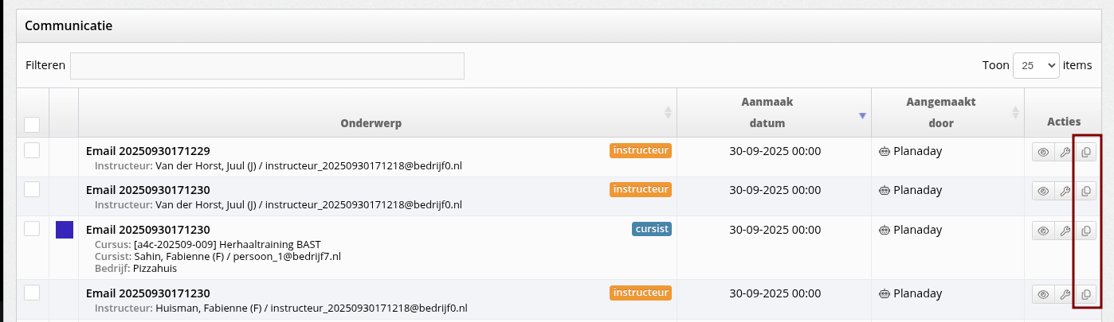Sort by Aanmaak datum column arrow
Viewport: 1114px width, 322px height.
861,116
